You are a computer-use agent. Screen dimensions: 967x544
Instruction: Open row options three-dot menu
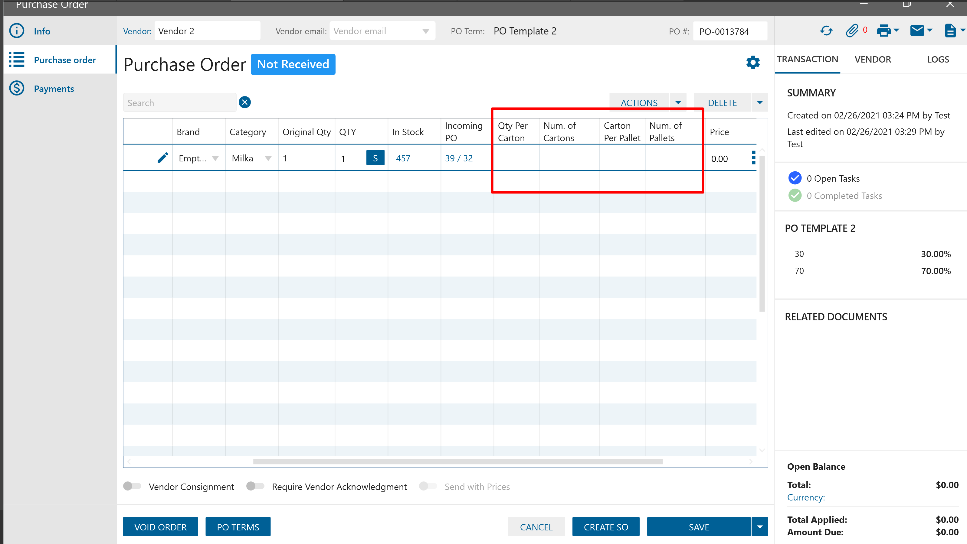coord(753,158)
